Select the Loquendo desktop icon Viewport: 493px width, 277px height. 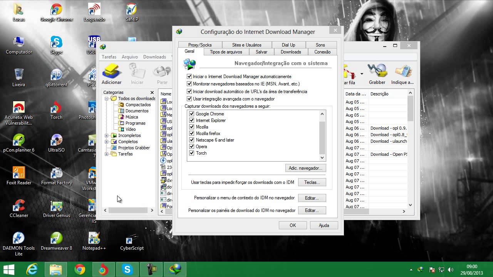[x=94, y=13]
